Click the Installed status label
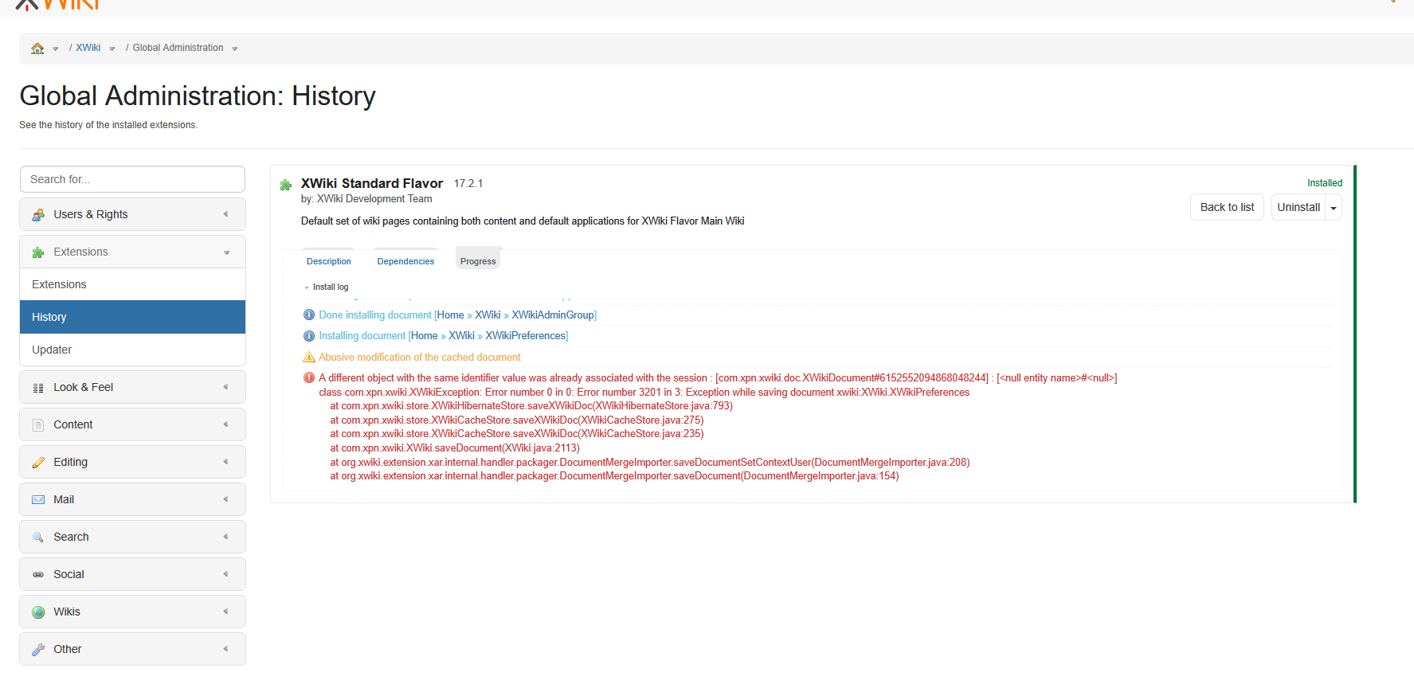Screen dimensions: 1414x684 (x=1324, y=183)
